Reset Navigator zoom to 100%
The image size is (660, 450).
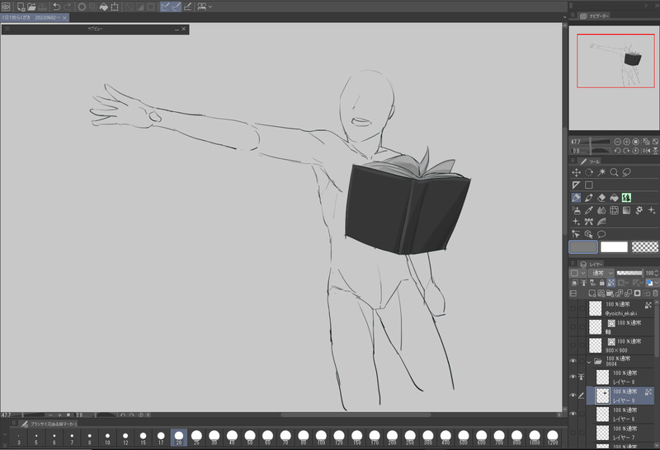636,142
